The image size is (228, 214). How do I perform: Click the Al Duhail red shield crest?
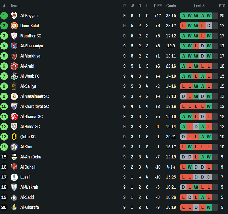coord(14,167)
